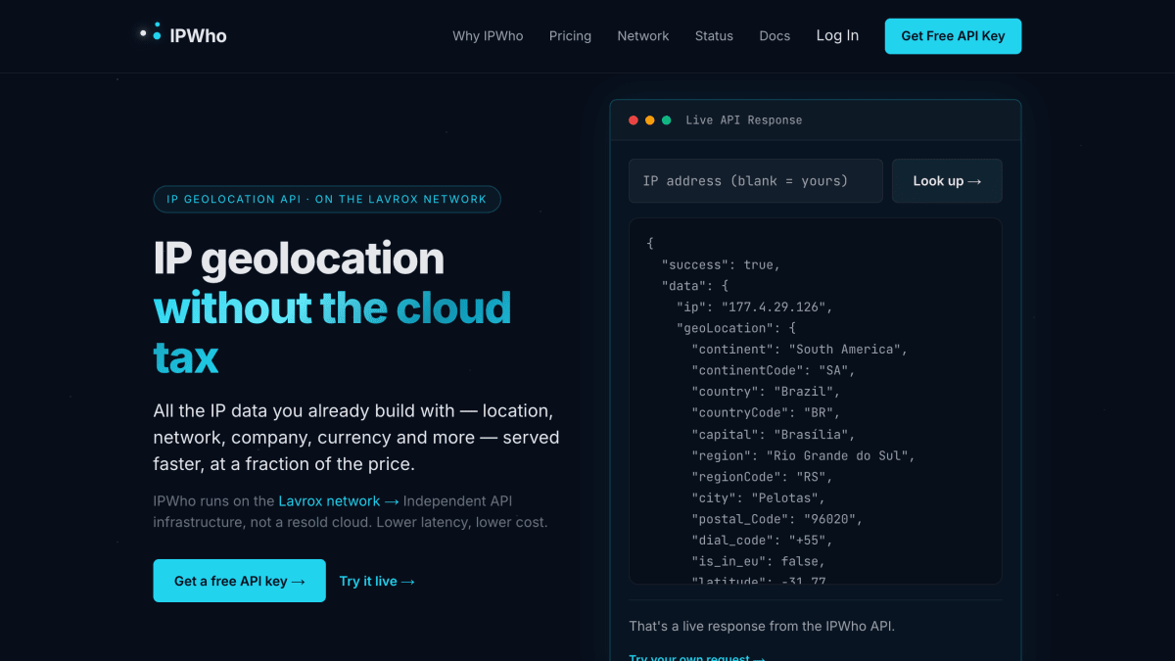1175x661 pixels.
Task: Click "That's a live response" caption
Action: (x=762, y=626)
